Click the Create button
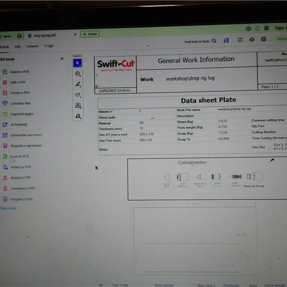The height and width of the screenshot is (287, 287). [90, 34]
